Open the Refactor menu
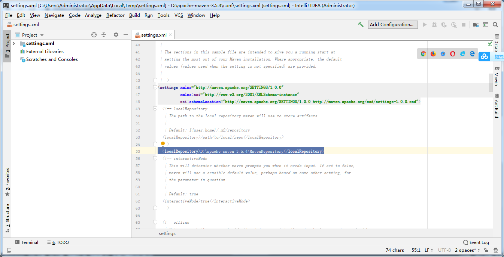The image size is (504, 257). (x=115, y=15)
